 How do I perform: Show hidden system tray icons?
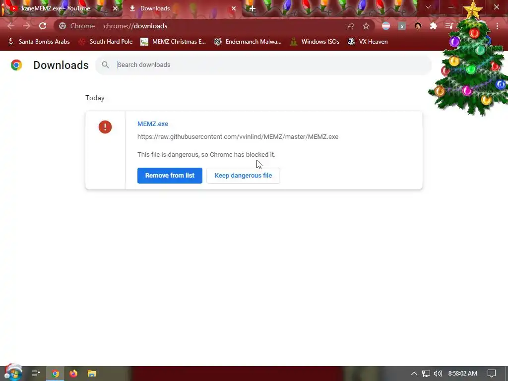coord(414,374)
